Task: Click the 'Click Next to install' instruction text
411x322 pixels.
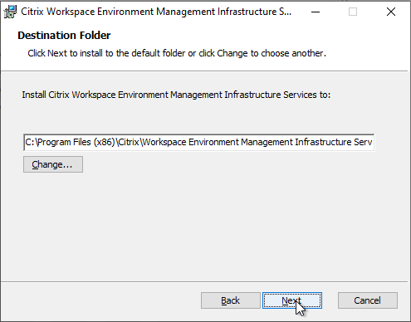Action: click(x=177, y=53)
